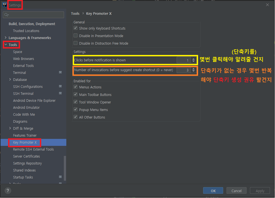The image size is (275, 198).
Task: Confirm settings with OK button
Action: [x=213, y=191]
